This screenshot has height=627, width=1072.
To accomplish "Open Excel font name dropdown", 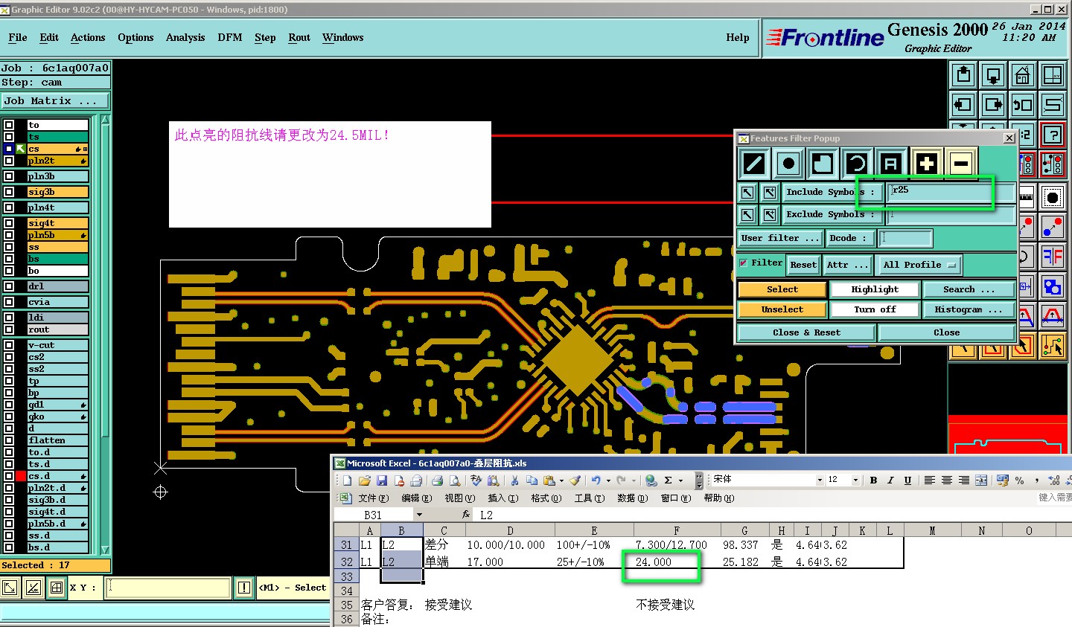I will point(820,480).
